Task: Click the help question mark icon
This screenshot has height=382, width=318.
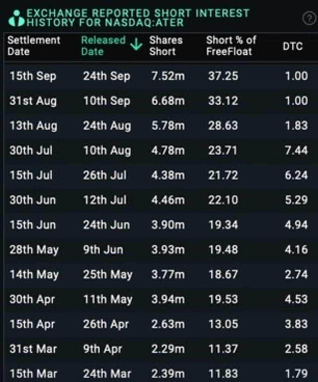Action: (x=308, y=19)
